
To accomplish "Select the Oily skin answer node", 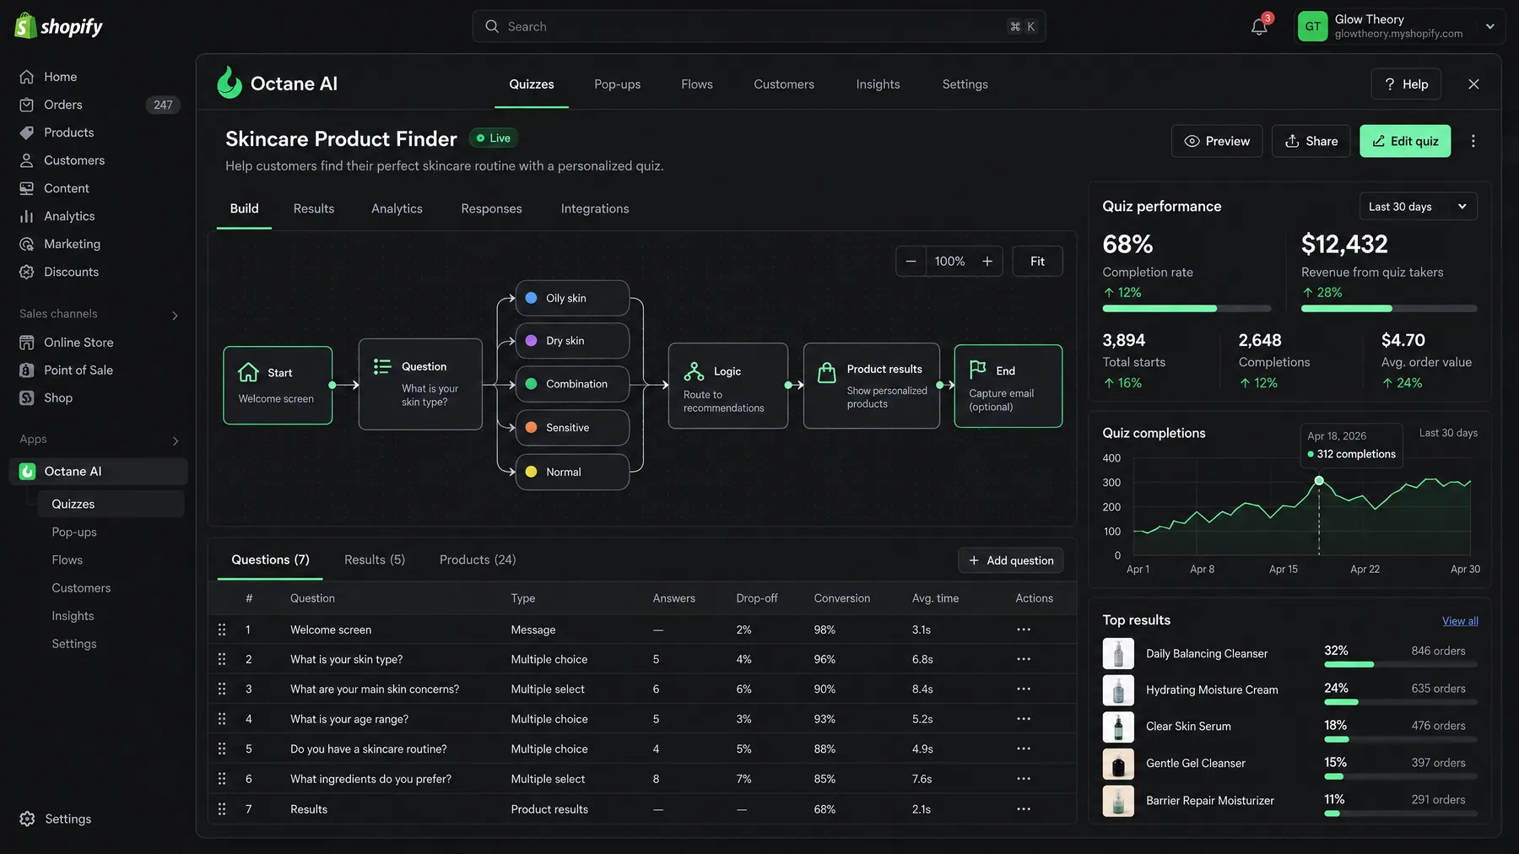I will click(x=572, y=298).
